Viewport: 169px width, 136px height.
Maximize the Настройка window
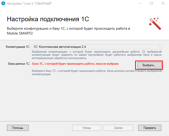[151, 4]
